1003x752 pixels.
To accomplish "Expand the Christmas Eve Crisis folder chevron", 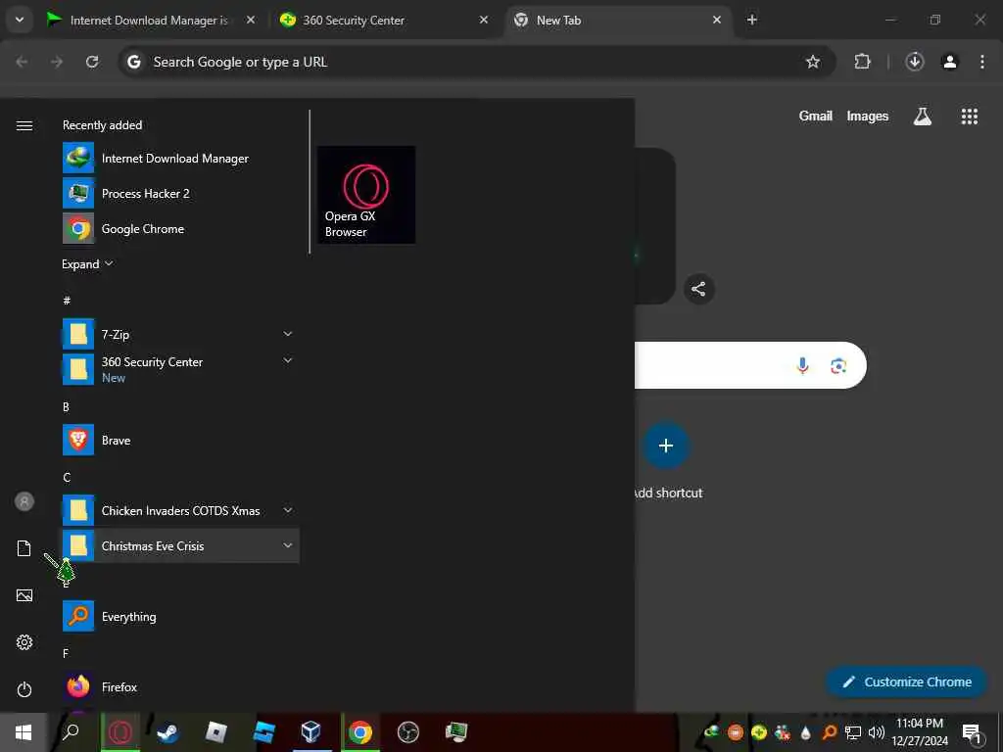I will 288,545.
